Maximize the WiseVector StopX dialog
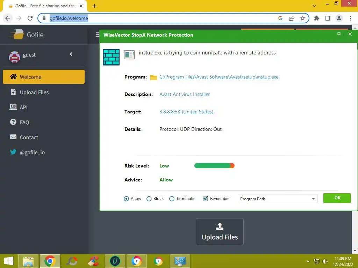The width and height of the screenshot is (358, 268). [339, 34]
